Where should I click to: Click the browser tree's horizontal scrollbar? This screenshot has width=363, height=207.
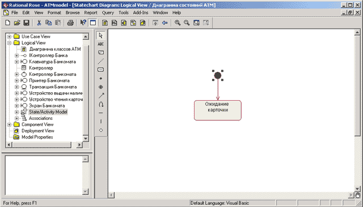coord(44,145)
